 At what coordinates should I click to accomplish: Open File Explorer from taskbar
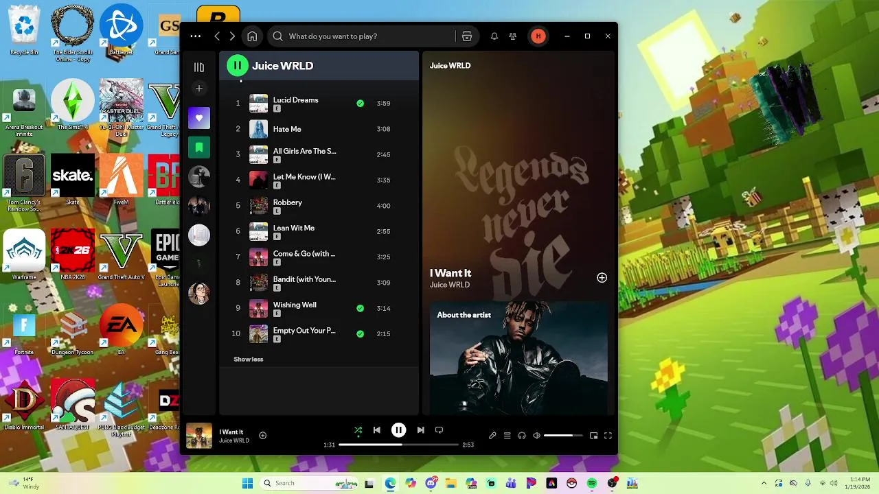tap(451, 483)
